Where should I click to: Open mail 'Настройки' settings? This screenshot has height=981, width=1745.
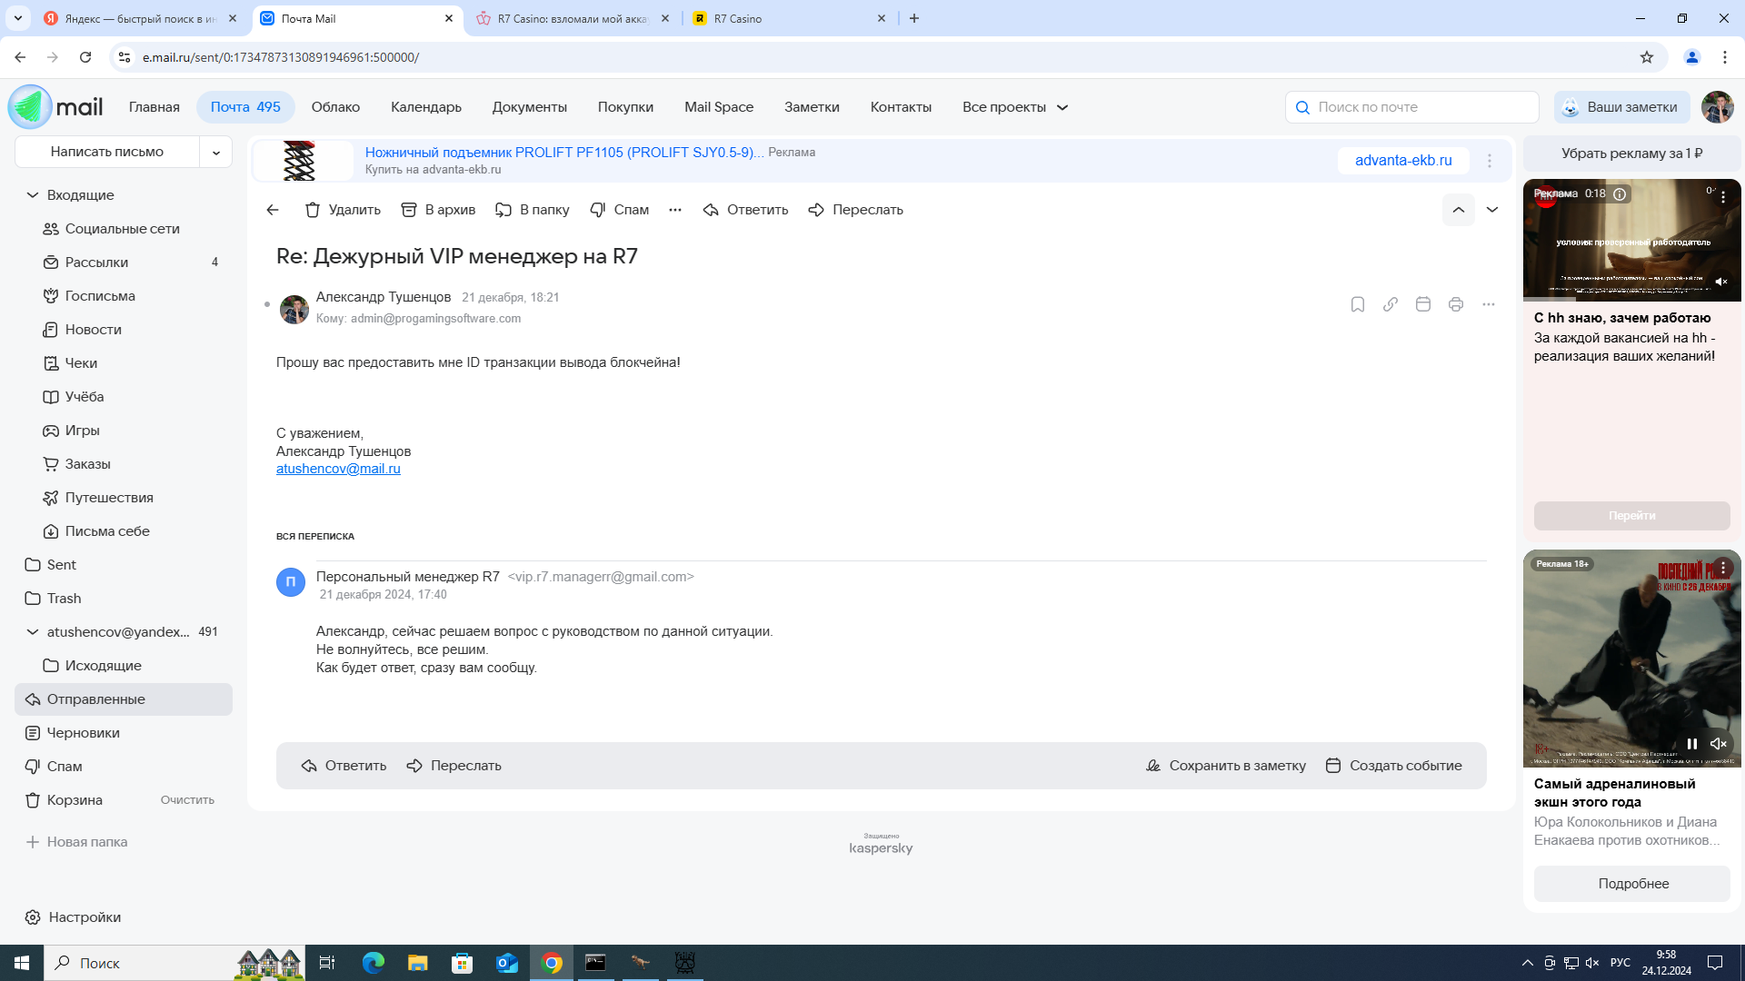(x=73, y=917)
